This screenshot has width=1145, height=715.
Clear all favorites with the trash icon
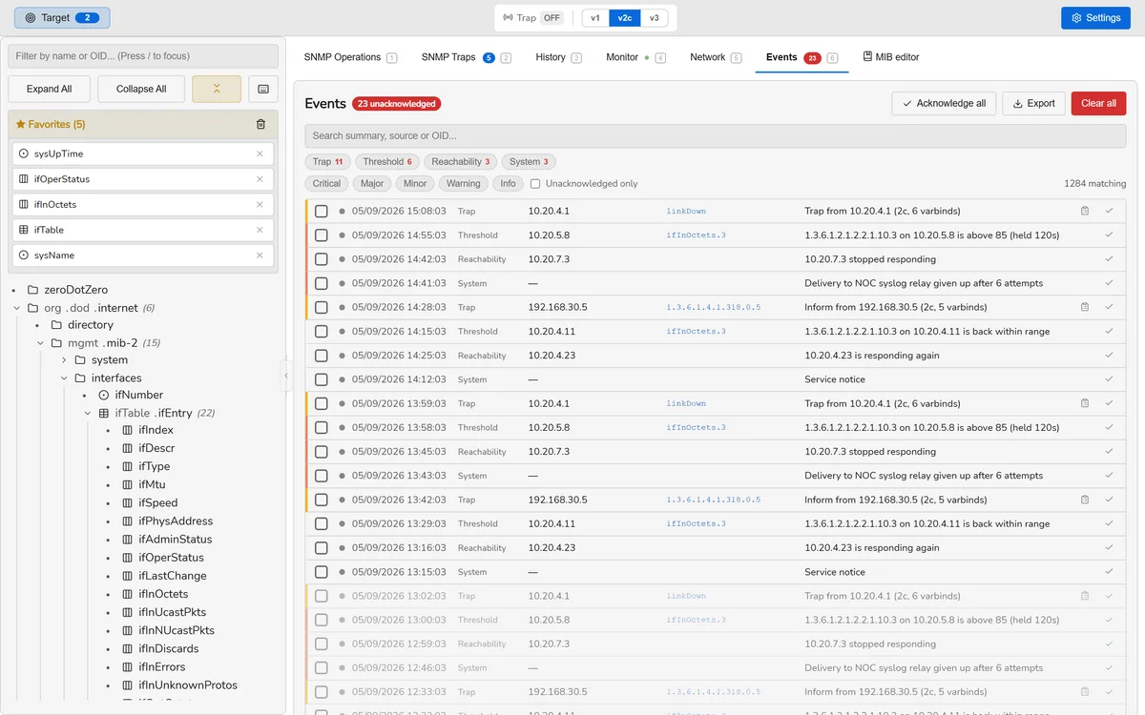coord(260,124)
